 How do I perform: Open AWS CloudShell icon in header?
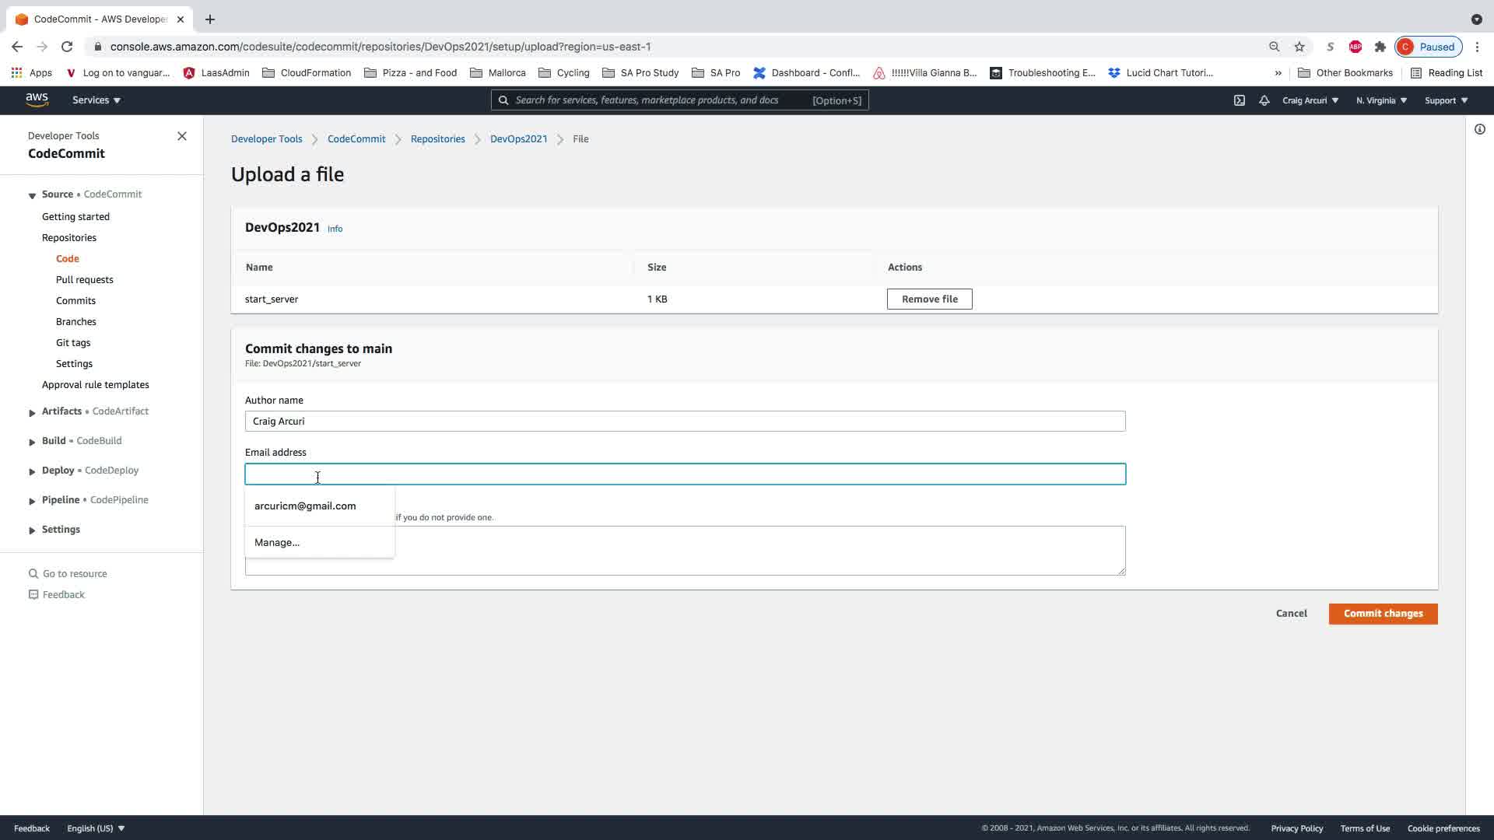[1240, 100]
